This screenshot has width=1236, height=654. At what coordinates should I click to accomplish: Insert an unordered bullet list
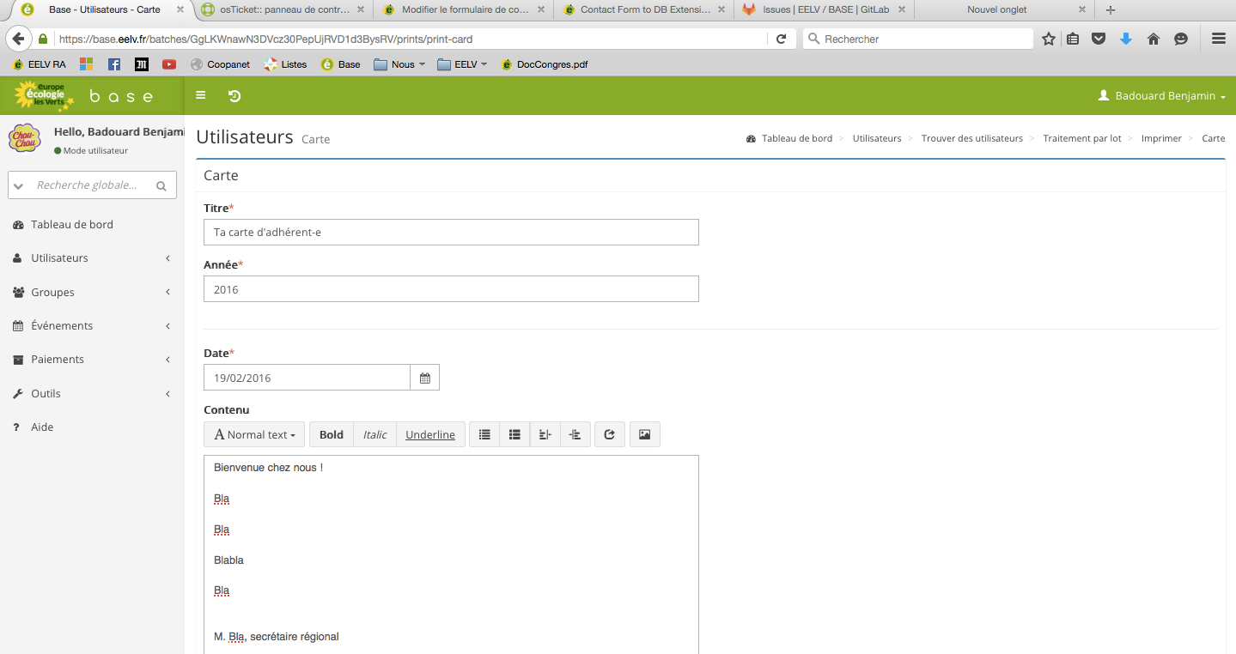click(x=484, y=434)
